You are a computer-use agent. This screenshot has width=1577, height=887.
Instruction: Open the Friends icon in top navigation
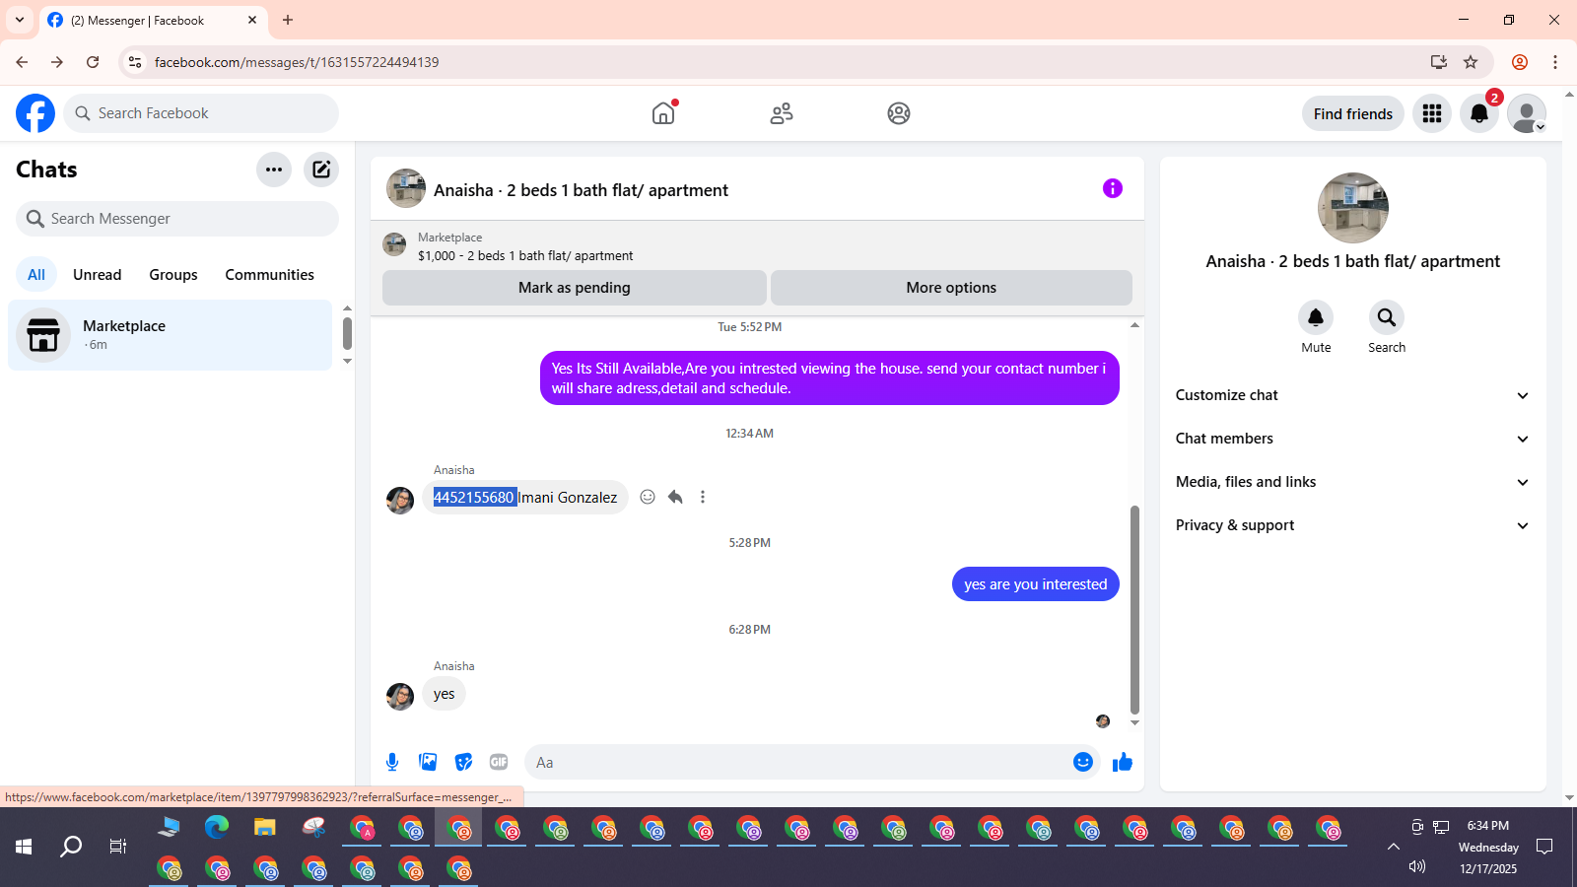pos(782,113)
